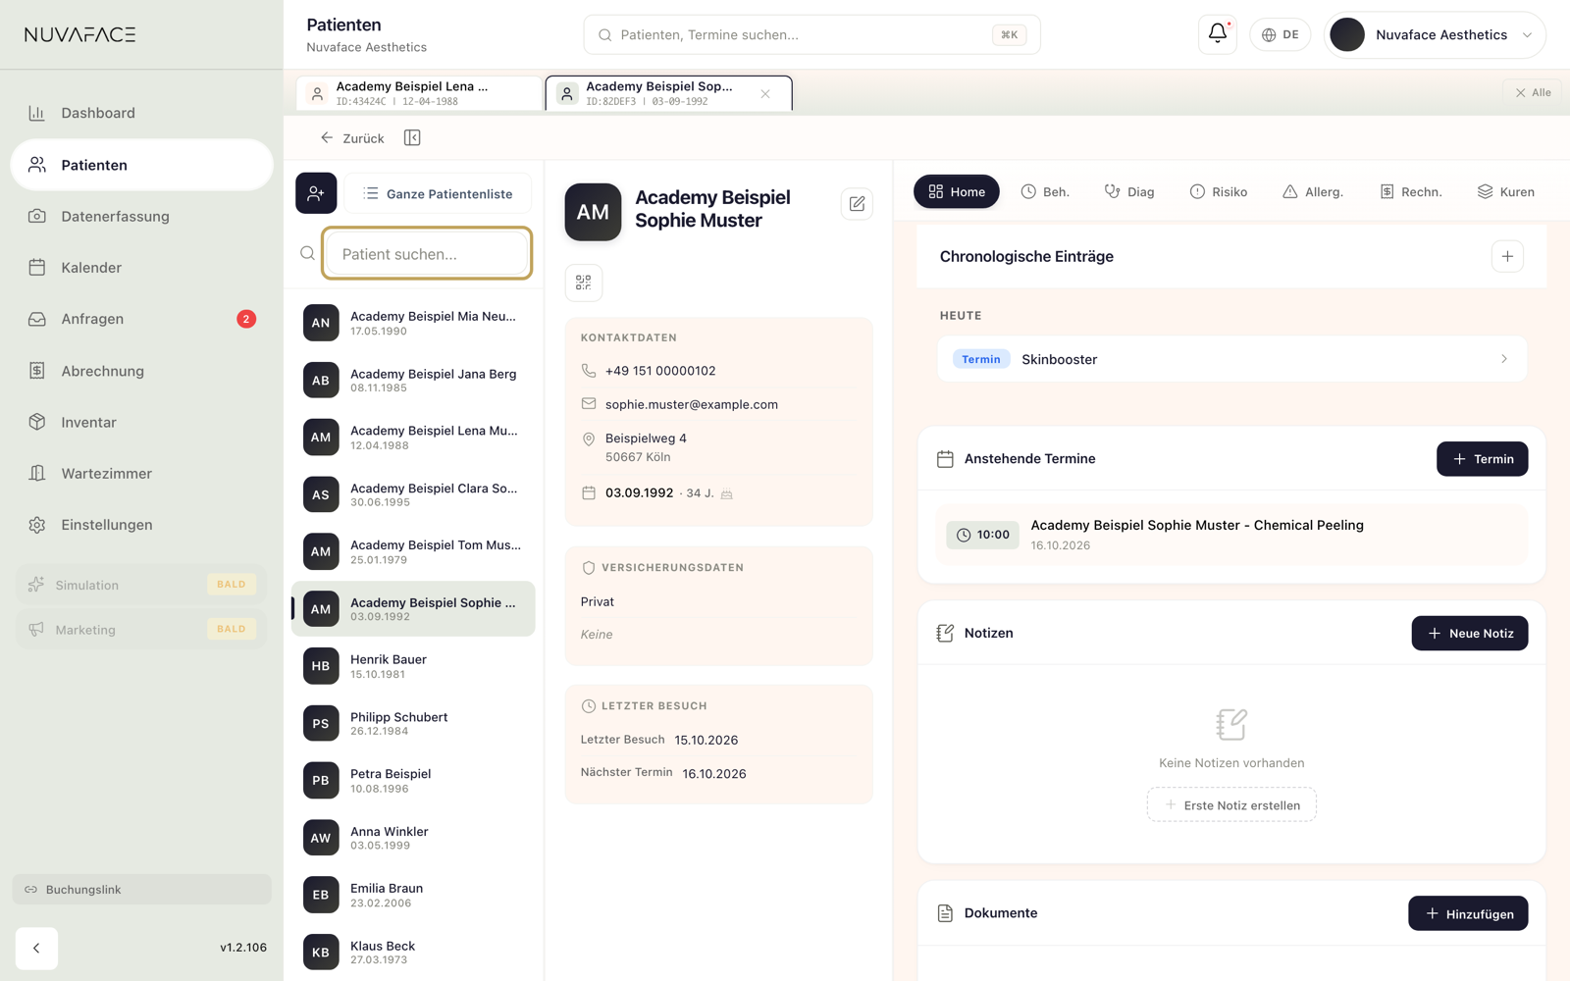Open the Wartezimmer view
The image size is (1570, 981).
(142, 474)
